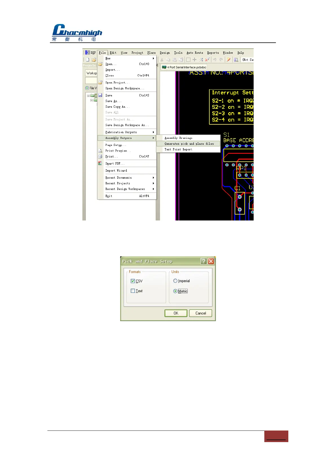Open the Edit menu
This screenshot has height=476, width=336.
(x=113, y=53)
